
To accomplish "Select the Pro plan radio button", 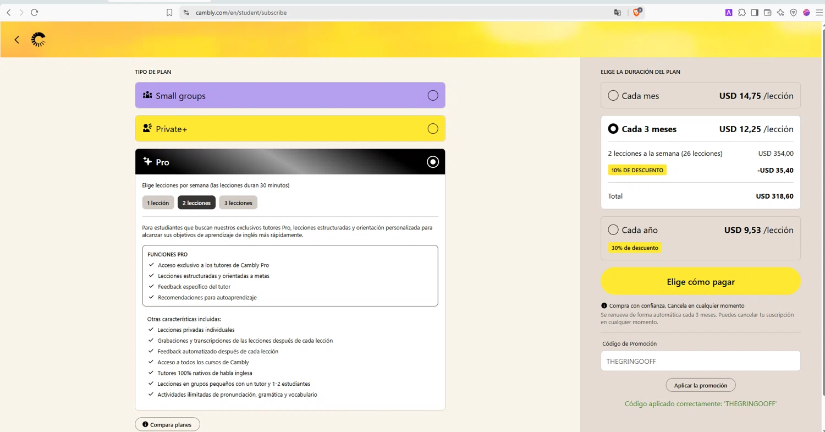I will [x=433, y=162].
